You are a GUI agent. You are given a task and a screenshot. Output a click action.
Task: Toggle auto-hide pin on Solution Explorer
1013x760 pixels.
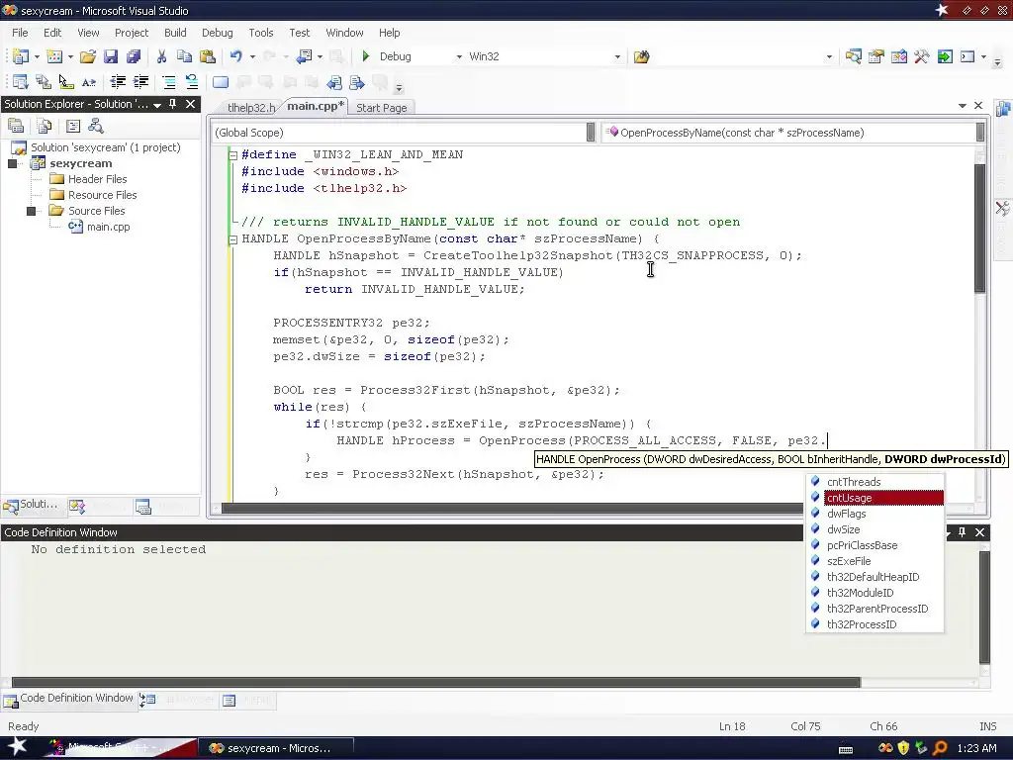[172, 104]
